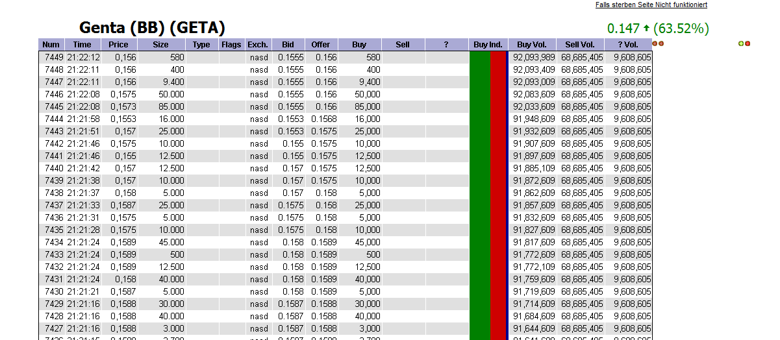The width and height of the screenshot is (780, 340).
Task: Click the time 21:21:51
Action: pos(83,131)
